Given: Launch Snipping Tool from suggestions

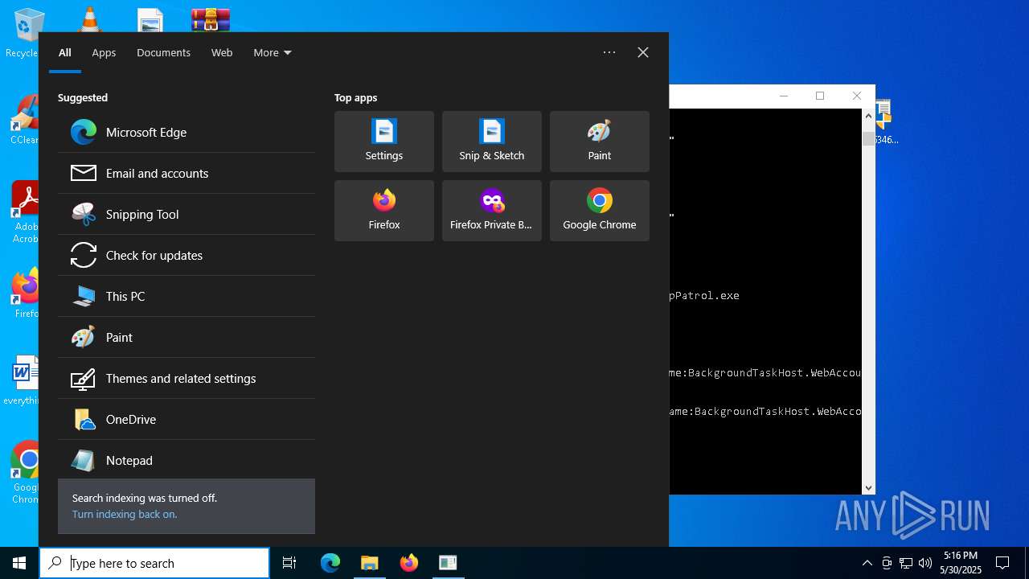Looking at the screenshot, I should point(187,214).
